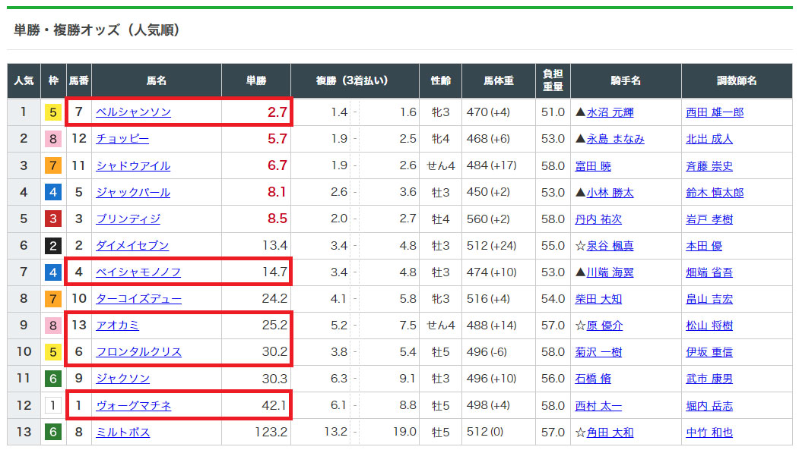View trainer 西田 雄一郎 page
The width and height of the screenshot is (799, 450).
pyautogui.click(x=715, y=112)
